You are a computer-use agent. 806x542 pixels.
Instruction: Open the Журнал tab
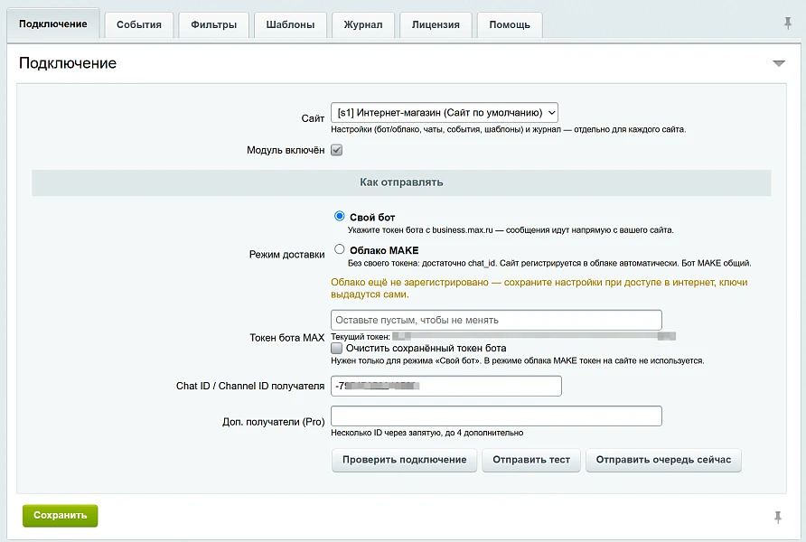[x=363, y=24]
